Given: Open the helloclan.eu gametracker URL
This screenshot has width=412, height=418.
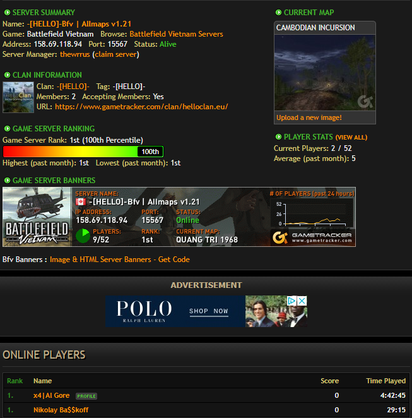Looking at the screenshot, I should coord(141,107).
